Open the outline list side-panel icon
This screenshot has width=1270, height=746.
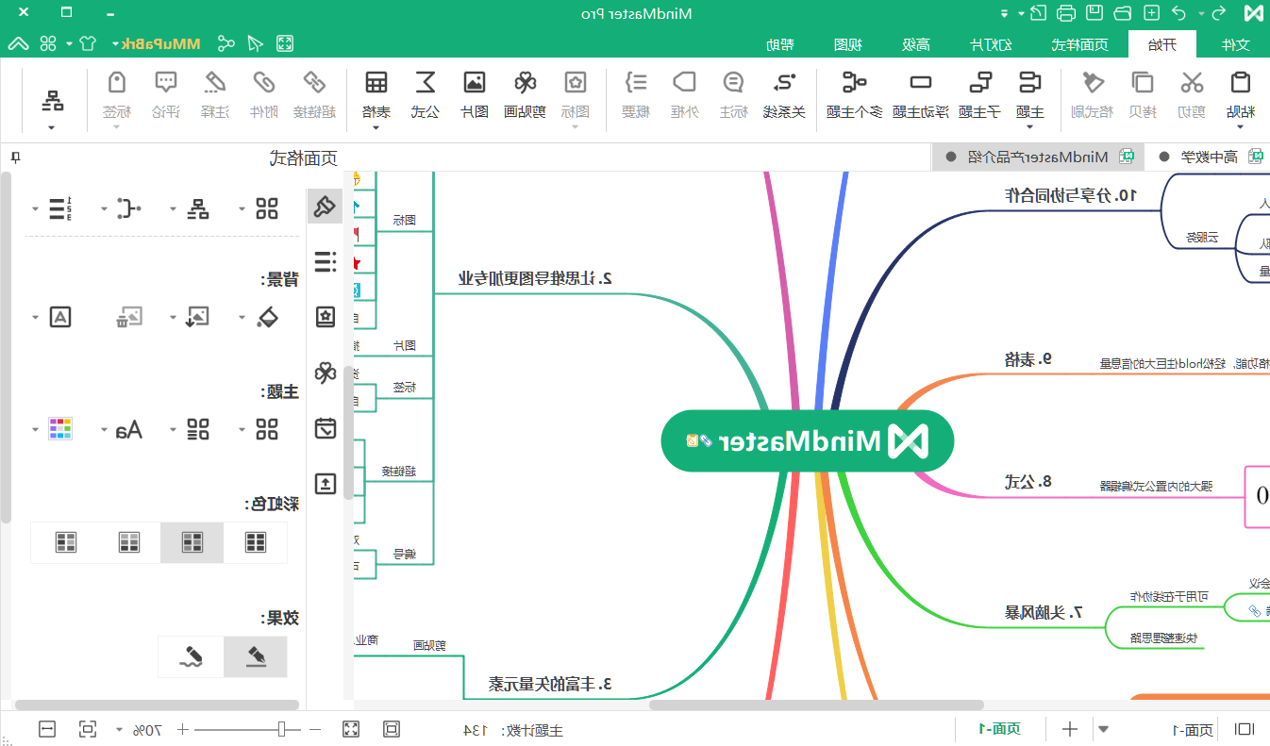click(x=326, y=261)
